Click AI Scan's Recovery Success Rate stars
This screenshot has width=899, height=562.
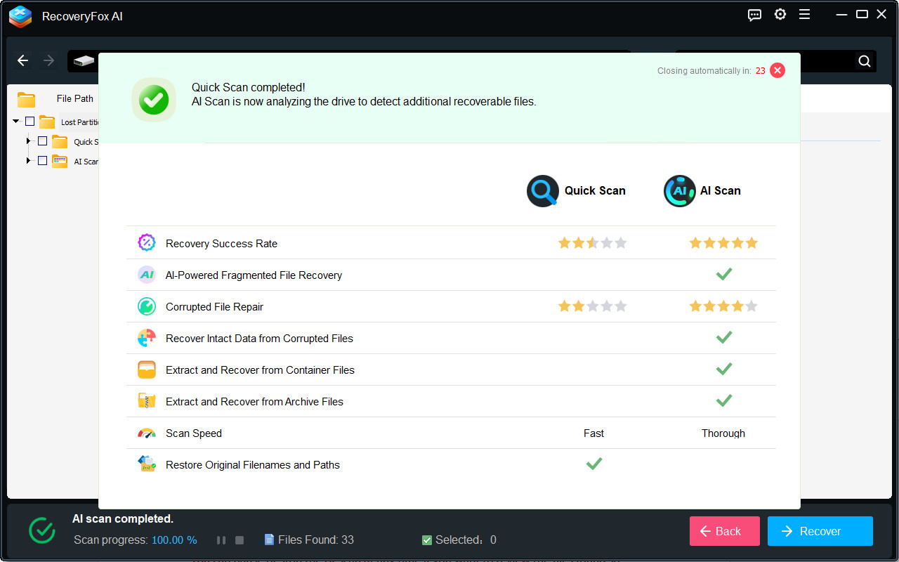click(723, 243)
